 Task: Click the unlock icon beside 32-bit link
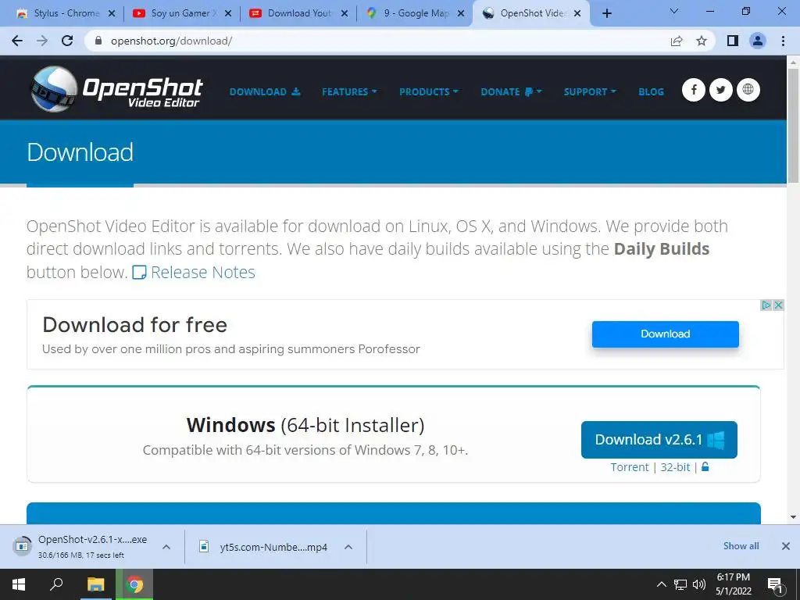pos(705,467)
